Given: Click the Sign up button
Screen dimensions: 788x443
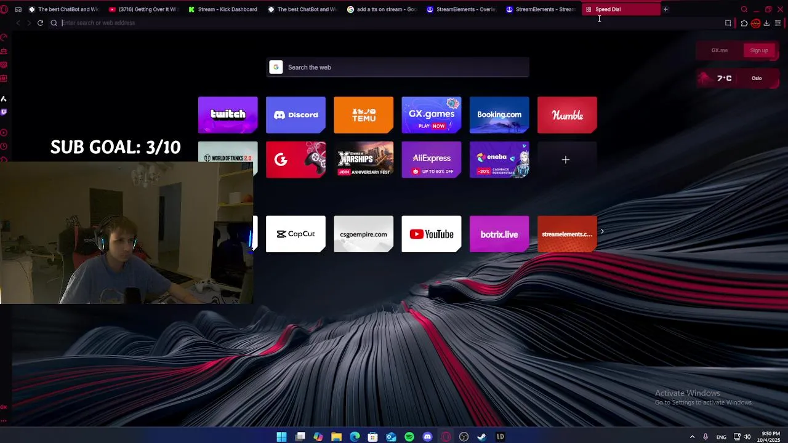Looking at the screenshot, I should [759, 50].
